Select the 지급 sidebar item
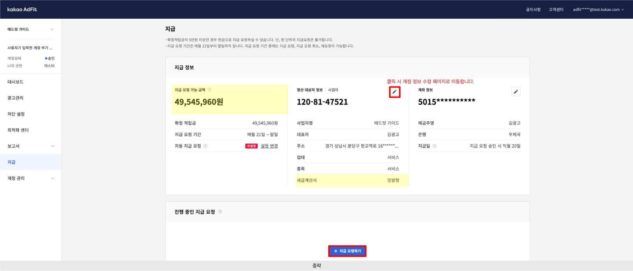Screen dimensions: 633x271 [x=12, y=162]
